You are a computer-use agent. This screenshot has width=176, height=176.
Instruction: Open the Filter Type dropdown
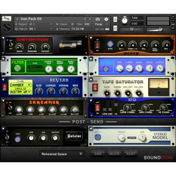click(x=35, y=67)
